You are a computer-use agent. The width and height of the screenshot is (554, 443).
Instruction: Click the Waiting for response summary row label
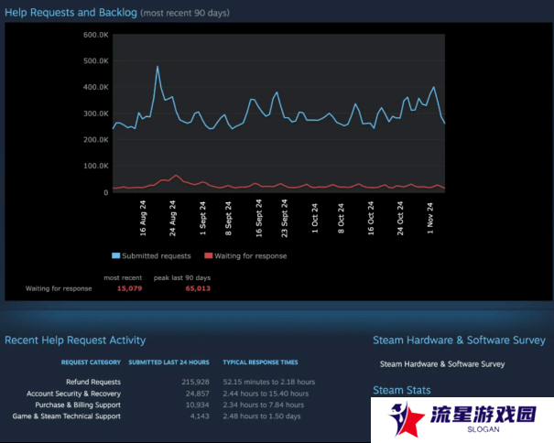point(59,288)
